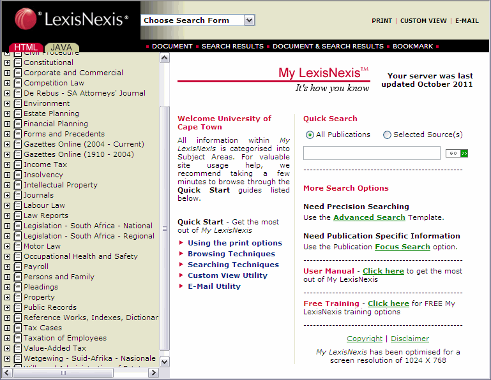Click the Quick Search text field
The width and height of the screenshot is (491, 380).
tap(372, 153)
